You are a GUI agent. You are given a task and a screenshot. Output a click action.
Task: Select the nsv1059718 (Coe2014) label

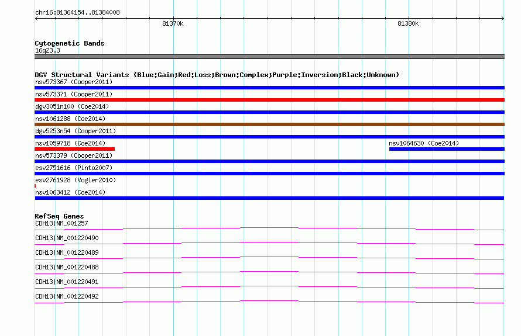[70, 143]
